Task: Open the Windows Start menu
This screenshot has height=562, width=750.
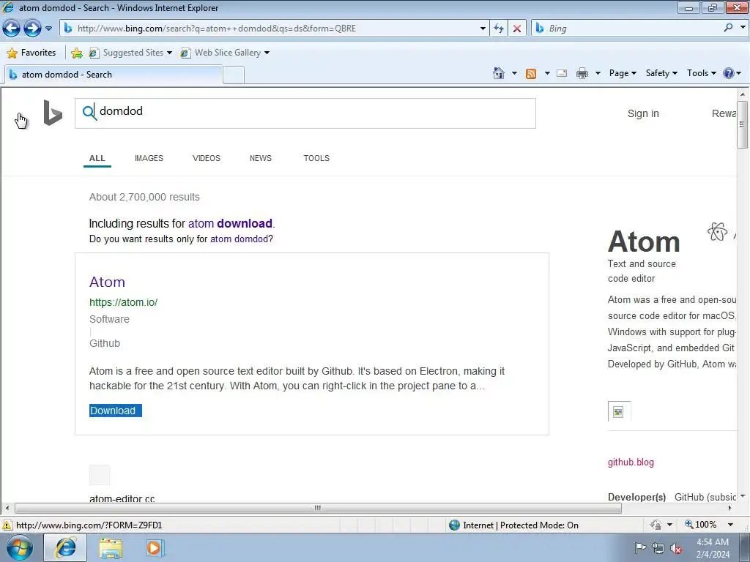Action: (x=20, y=547)
